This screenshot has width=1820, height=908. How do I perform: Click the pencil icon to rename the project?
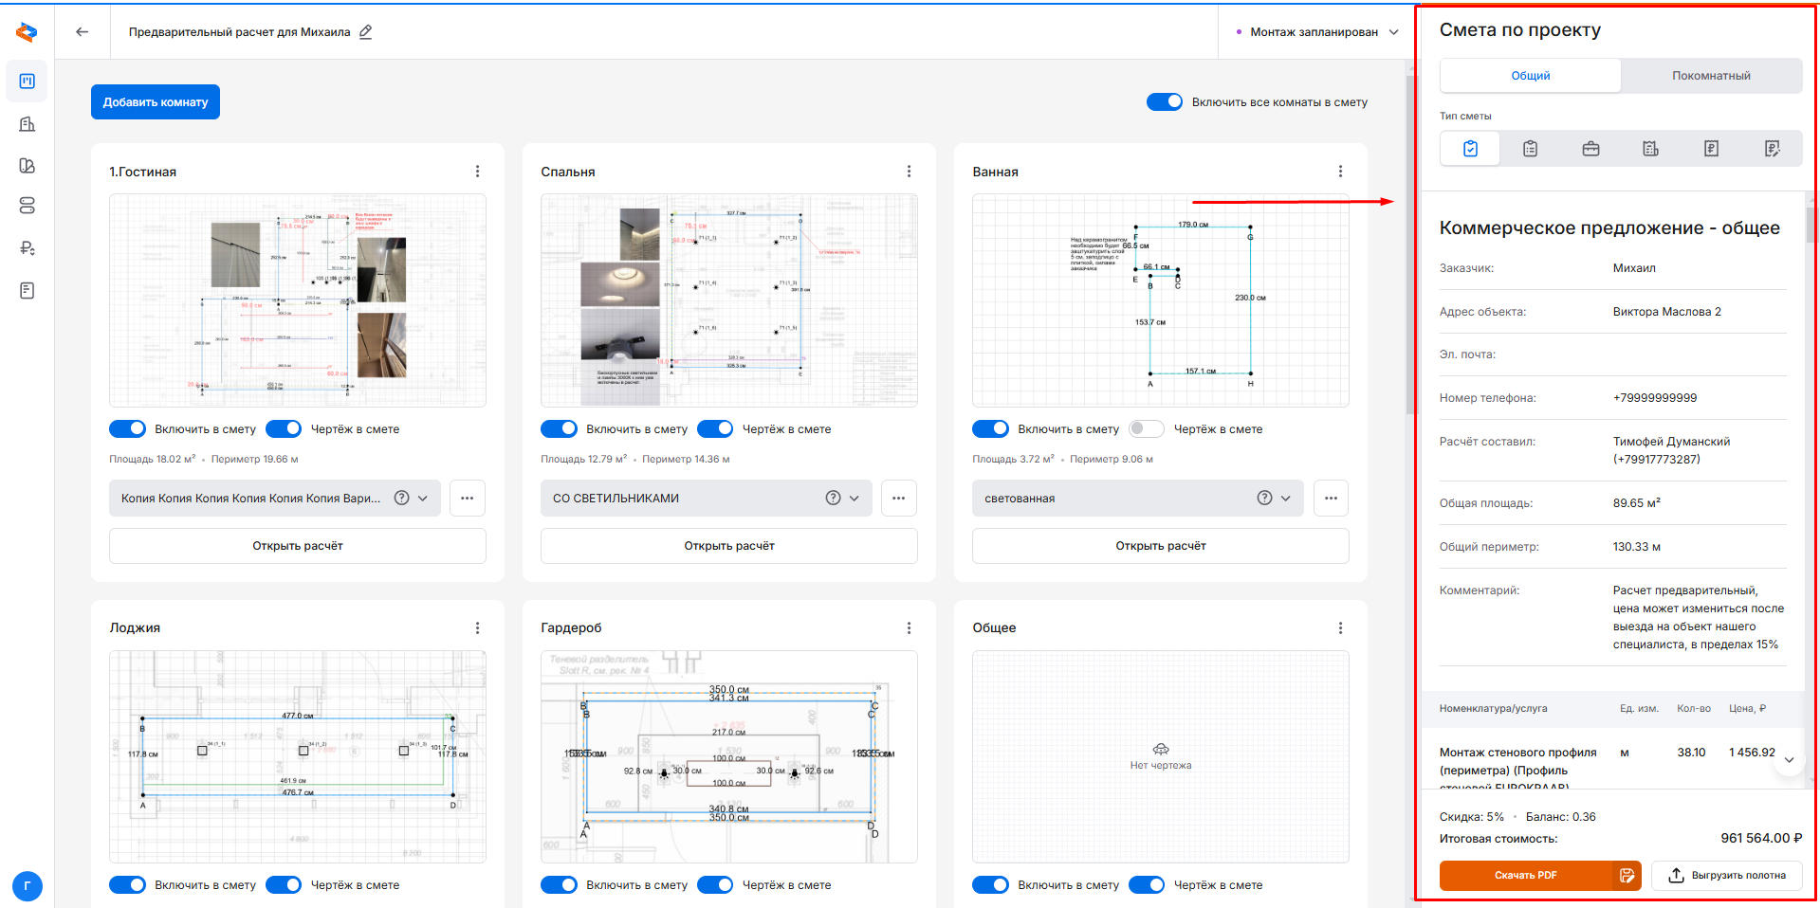[x=366, y=31]
